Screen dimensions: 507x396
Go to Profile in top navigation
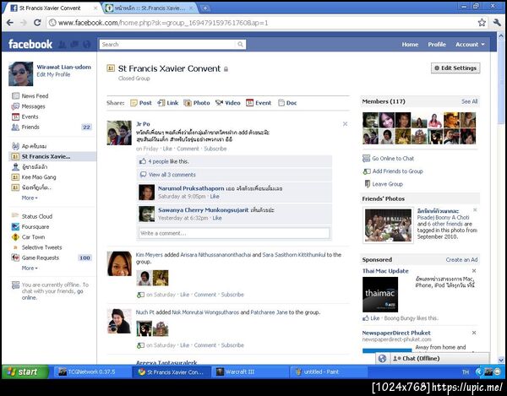tap(437, 44)
